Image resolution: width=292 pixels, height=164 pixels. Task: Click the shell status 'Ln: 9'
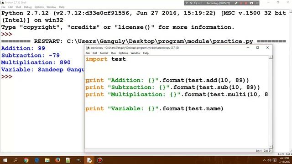(x=281, y=154)
